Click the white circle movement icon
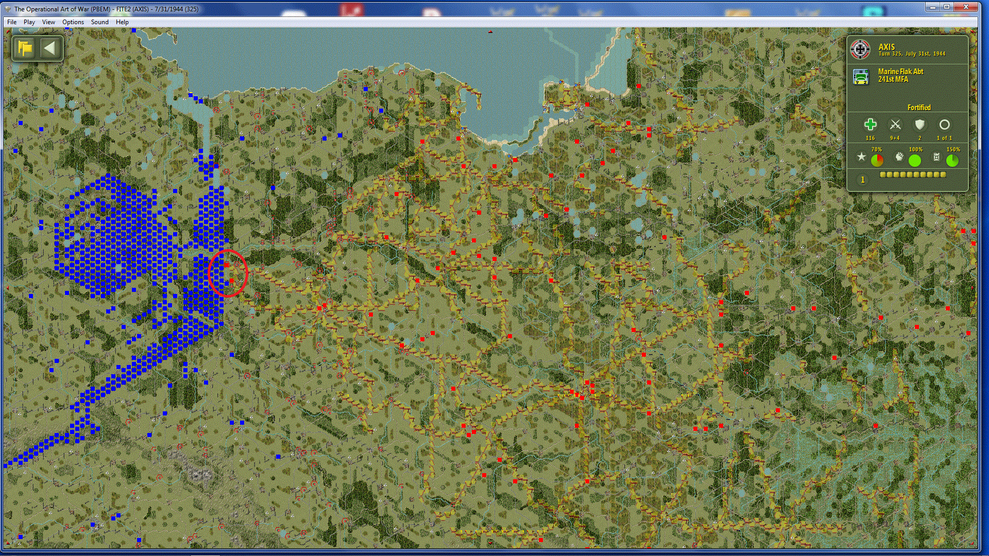 coord(944,125)
